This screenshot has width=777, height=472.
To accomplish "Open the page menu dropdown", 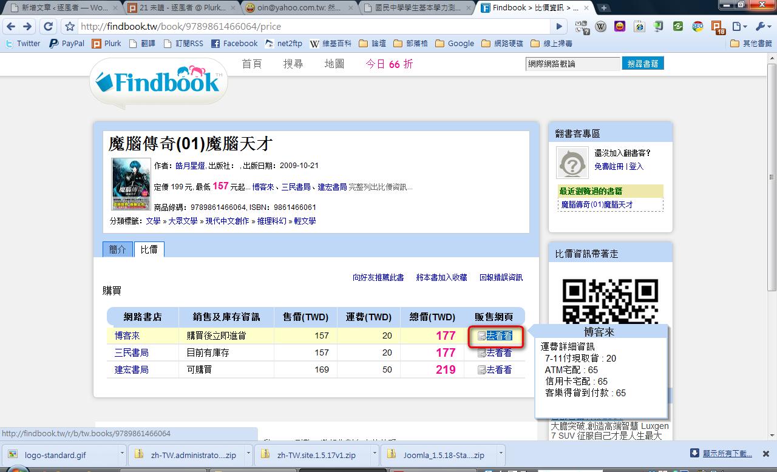I will point(739,27).
